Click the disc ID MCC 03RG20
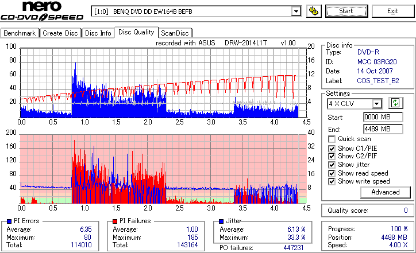The image size is (416, 253). pyautogui.click(x=377, y=62)
